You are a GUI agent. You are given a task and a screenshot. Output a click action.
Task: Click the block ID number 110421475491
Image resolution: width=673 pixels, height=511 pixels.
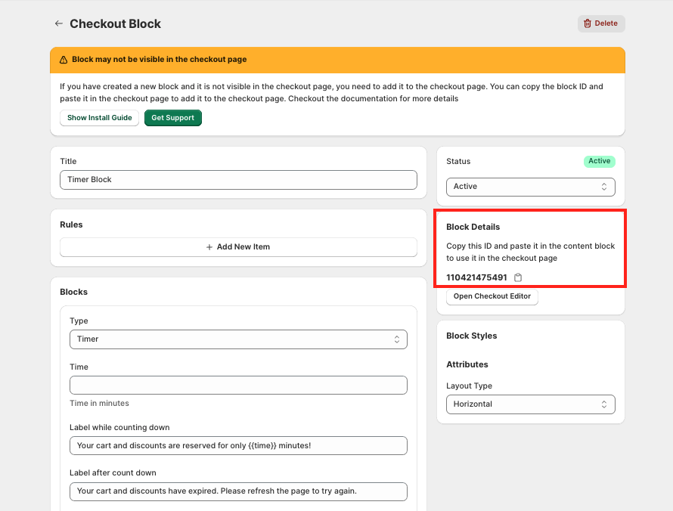(x=476, y=277)
